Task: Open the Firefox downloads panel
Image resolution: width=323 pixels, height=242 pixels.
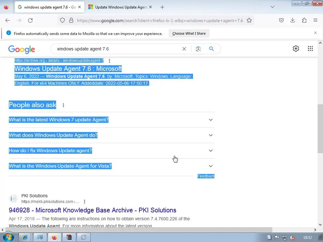Action: (x=292, y=20)
